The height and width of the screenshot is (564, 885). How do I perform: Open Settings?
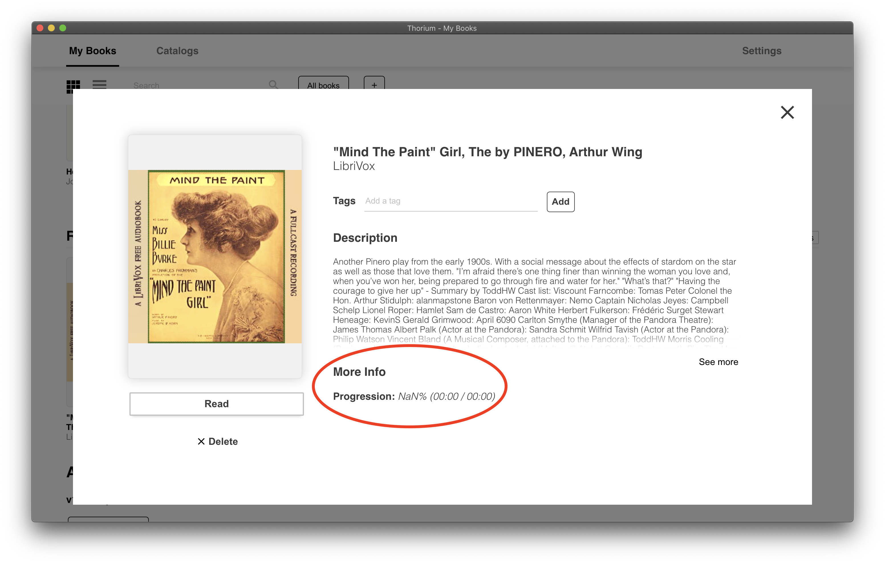762,51
